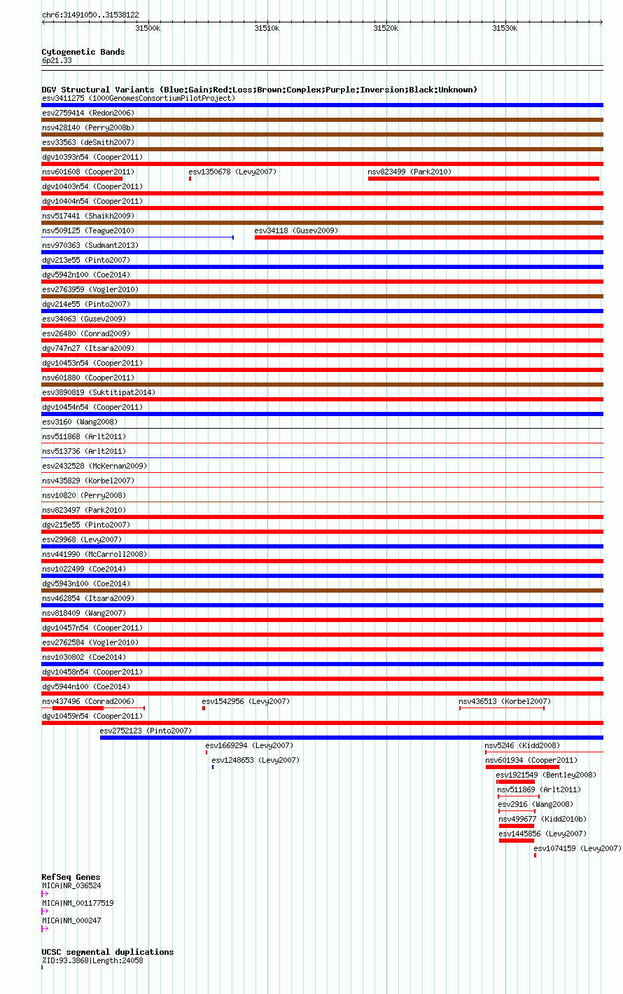
Task: Click the esv2762584 (Vogler2010) label
Action: pos(90,642)
